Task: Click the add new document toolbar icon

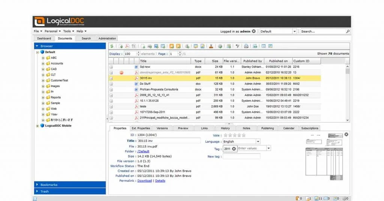Action: 143,46
